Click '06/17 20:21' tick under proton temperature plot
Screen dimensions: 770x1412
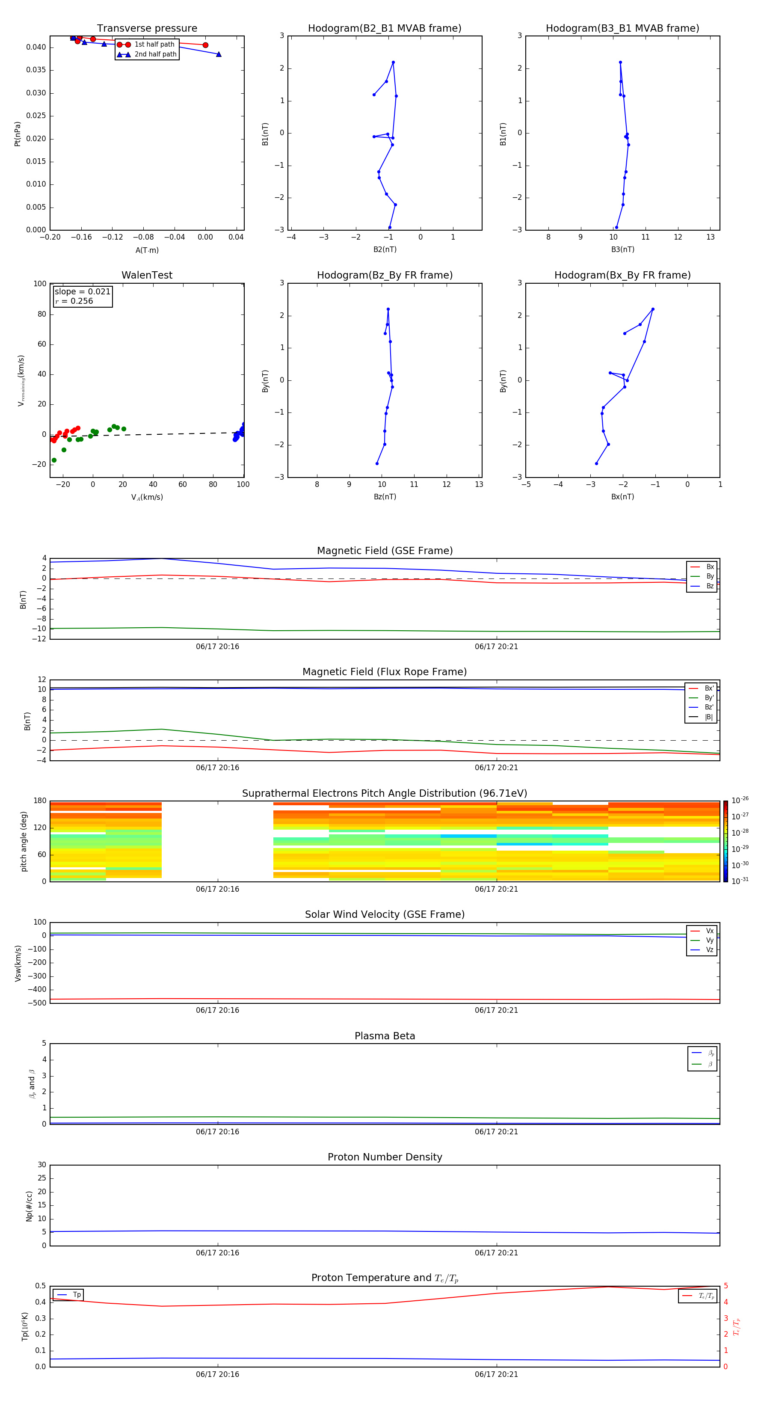point(497,1374)
